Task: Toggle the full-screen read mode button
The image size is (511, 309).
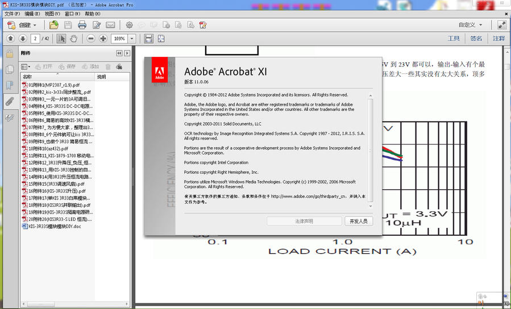Action: click(x=501, y=25)
